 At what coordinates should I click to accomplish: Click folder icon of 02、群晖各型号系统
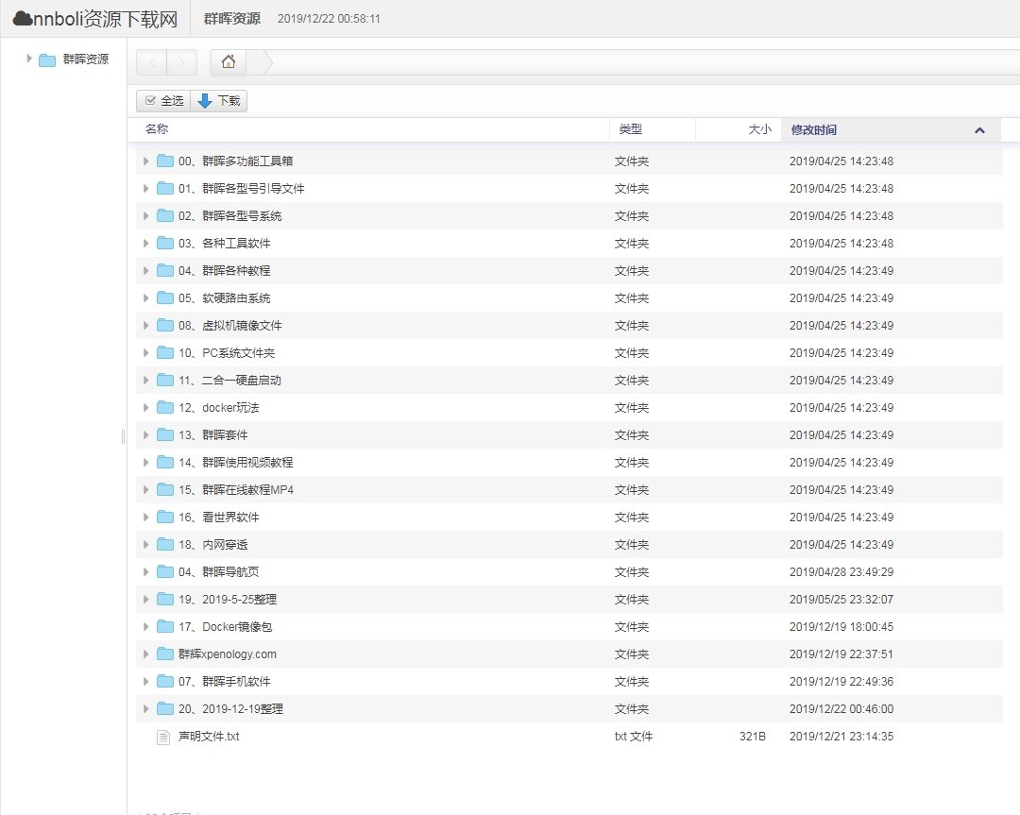(165, 215)
